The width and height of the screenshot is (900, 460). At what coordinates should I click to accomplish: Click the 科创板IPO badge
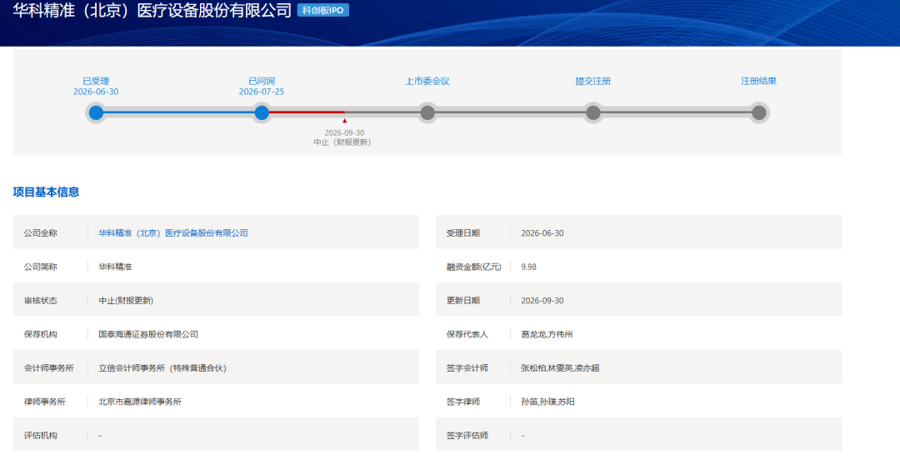pos(323,10)
